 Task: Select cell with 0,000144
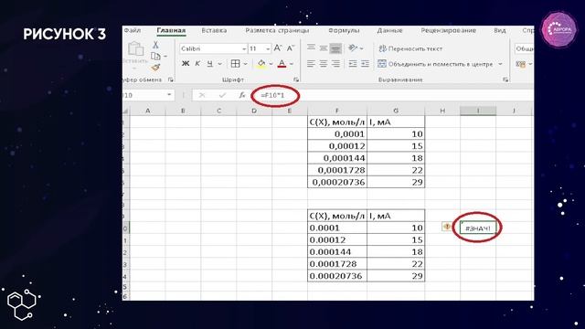tap(337, 158)
